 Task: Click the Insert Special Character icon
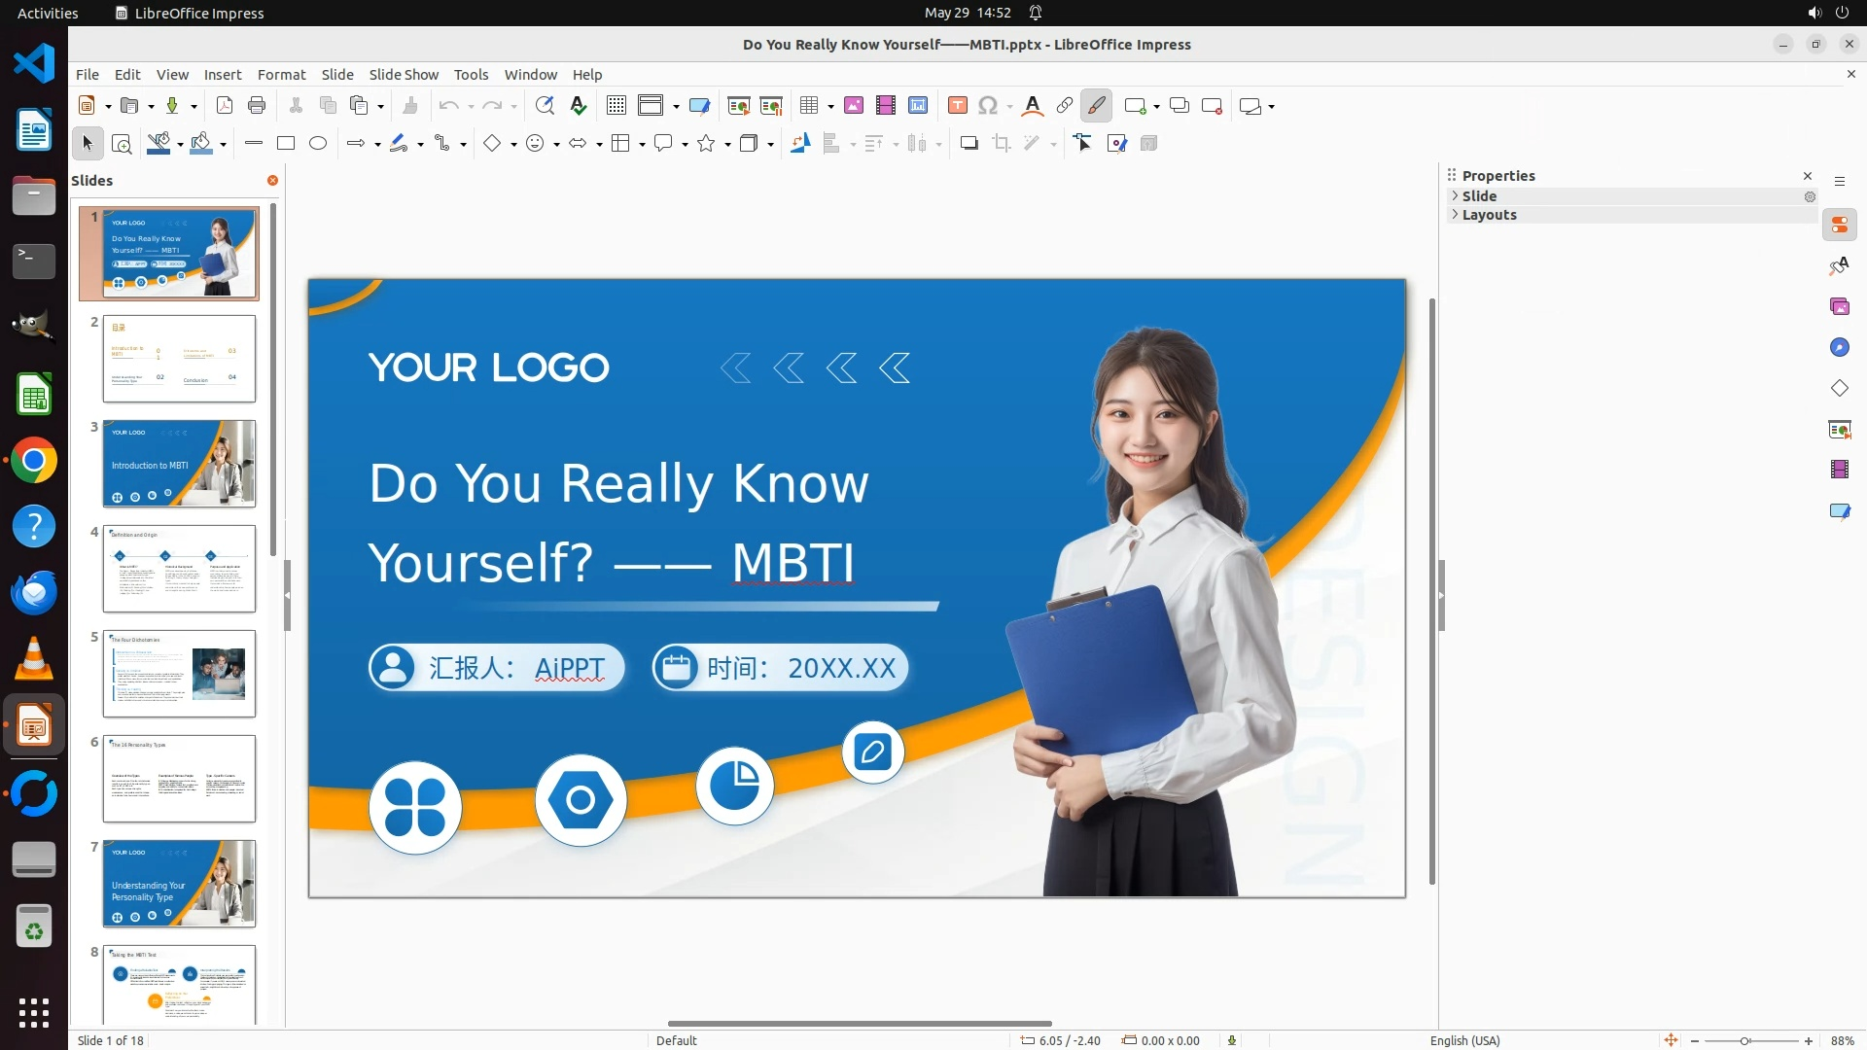click(988, 106)
